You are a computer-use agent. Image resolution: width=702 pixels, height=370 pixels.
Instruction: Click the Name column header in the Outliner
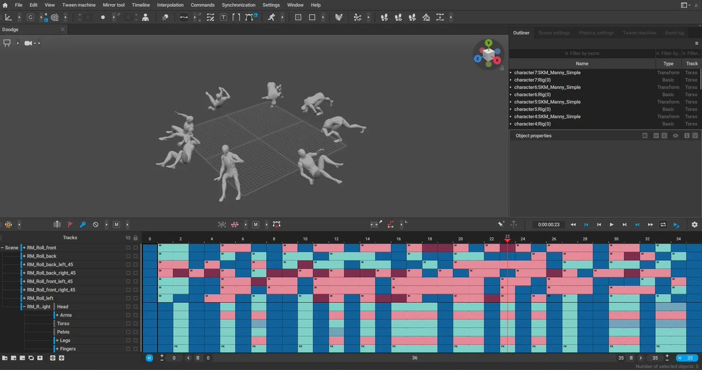tap(582, 63)
